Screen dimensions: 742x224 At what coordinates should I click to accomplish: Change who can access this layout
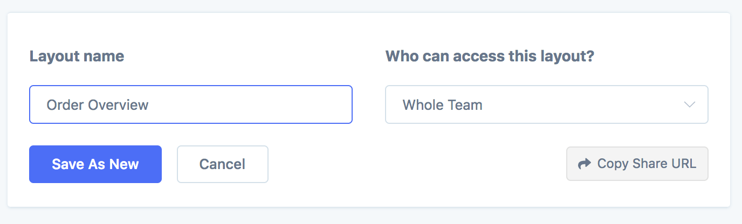(546, 104)
